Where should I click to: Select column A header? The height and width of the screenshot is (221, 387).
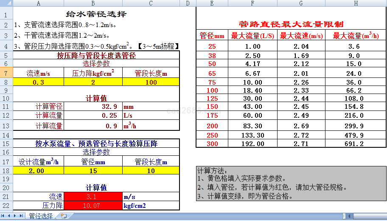(x=39, y=3)
